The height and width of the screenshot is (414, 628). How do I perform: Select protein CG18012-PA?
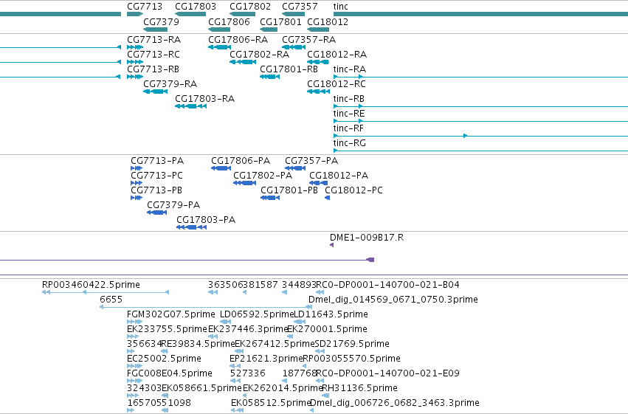coord(318,183)
